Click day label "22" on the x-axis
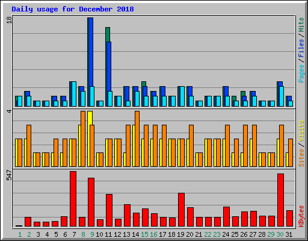The image size is (308, 241). point(208,234)
